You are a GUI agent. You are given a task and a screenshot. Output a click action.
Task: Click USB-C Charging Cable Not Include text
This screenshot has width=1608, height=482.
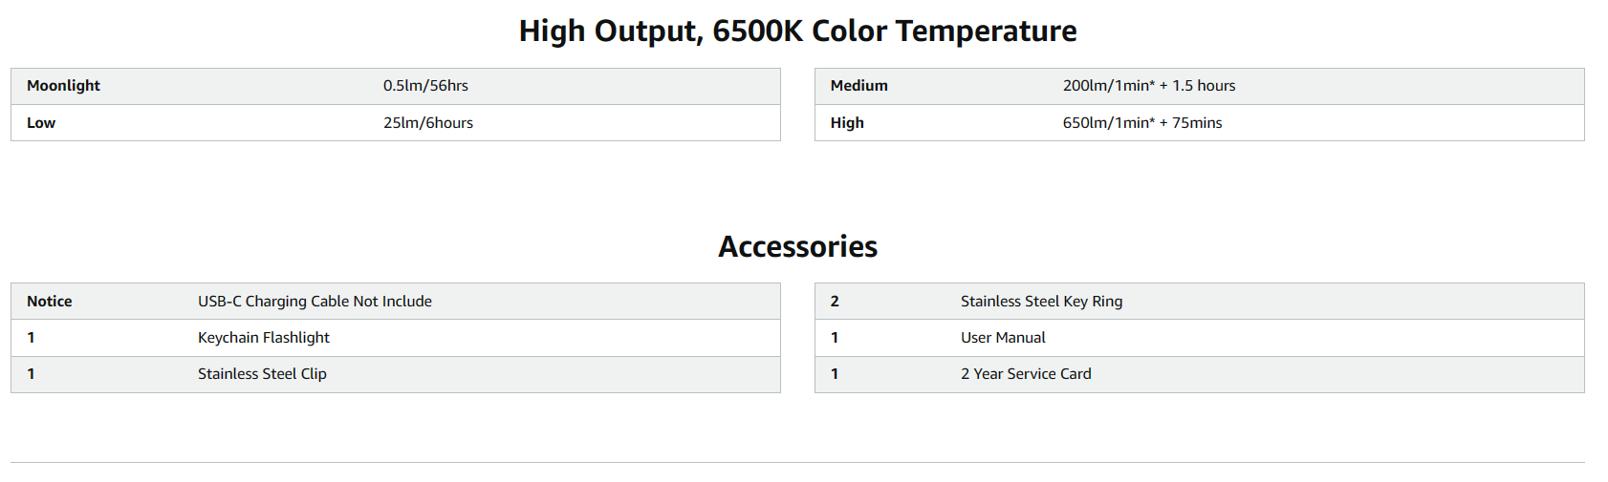[315, 302]
